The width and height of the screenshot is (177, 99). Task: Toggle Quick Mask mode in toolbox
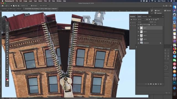tap(7, 83)
